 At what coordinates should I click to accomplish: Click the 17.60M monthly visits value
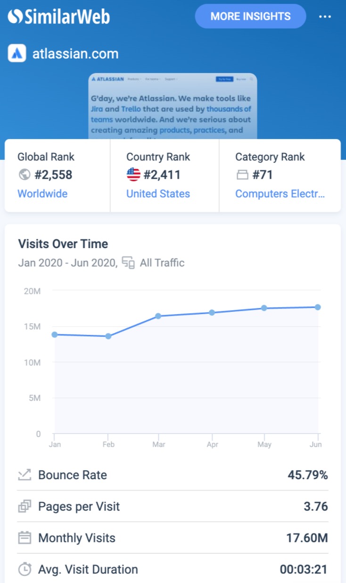[307, 538]
